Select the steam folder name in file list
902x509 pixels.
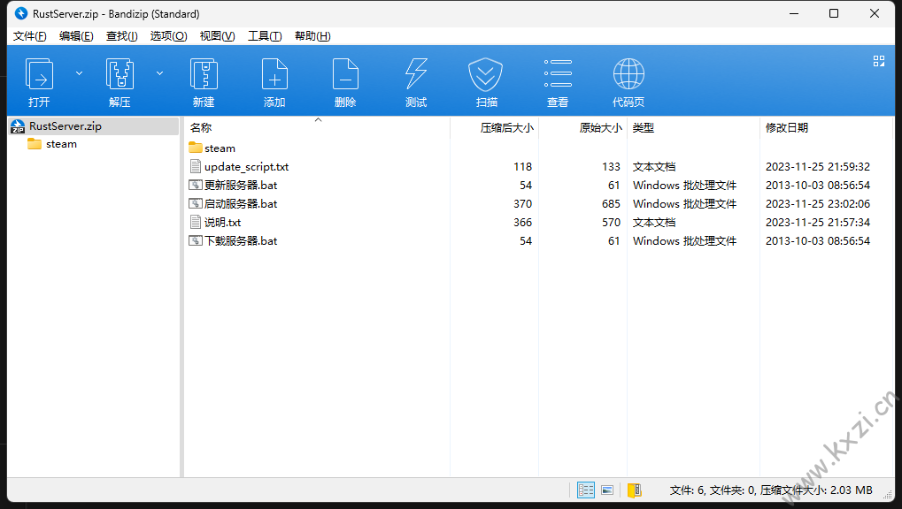(x=220, y=148)
